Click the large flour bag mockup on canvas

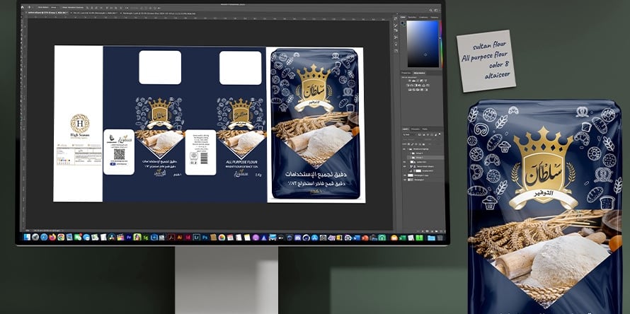pos(316,124)
